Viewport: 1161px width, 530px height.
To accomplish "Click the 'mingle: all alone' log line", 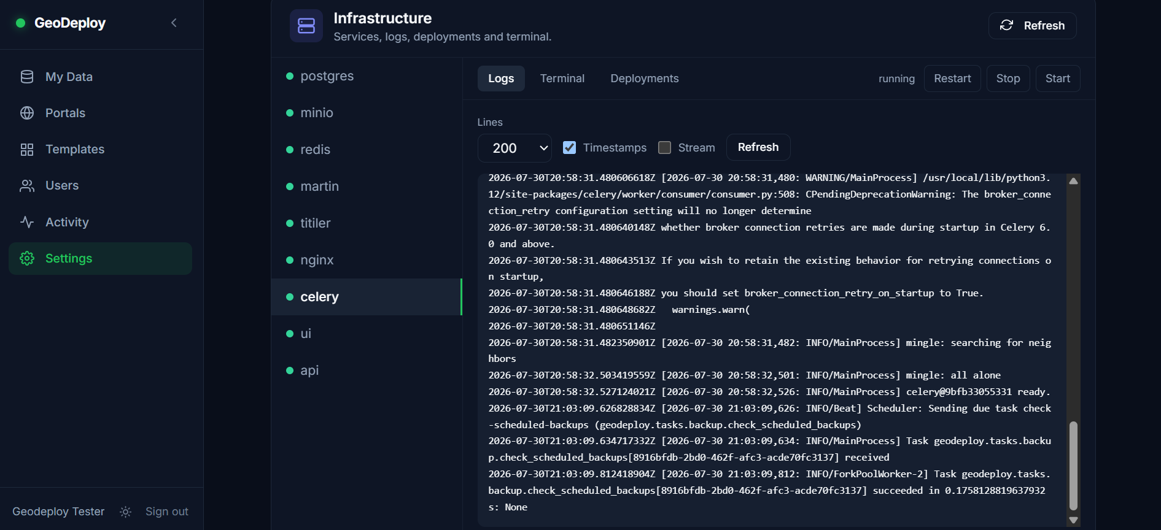I will [x=744, y=375].
